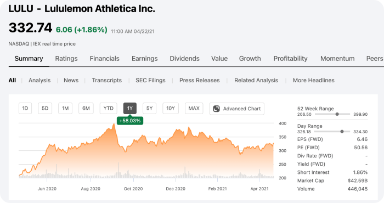The width and height of the screenshot is (384, 203).
Task: View the 10Y price history
Action: coord(171,108)
